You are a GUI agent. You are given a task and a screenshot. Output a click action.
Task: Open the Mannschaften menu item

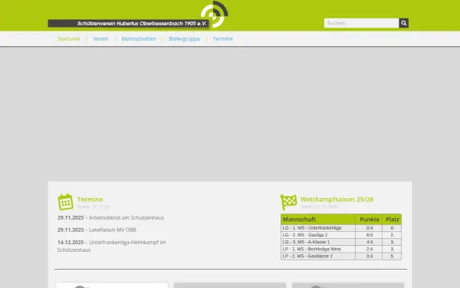139,39
